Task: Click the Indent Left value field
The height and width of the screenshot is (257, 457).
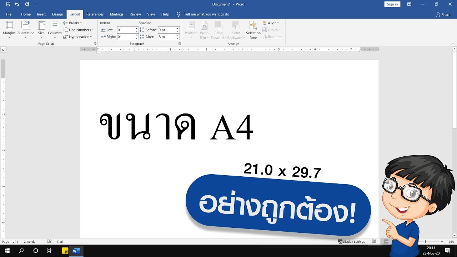Action: 126,30
